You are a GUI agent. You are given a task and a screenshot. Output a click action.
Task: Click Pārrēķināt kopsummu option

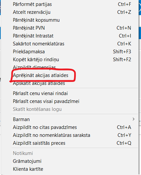pyautogui.click(x=75, y=20)
